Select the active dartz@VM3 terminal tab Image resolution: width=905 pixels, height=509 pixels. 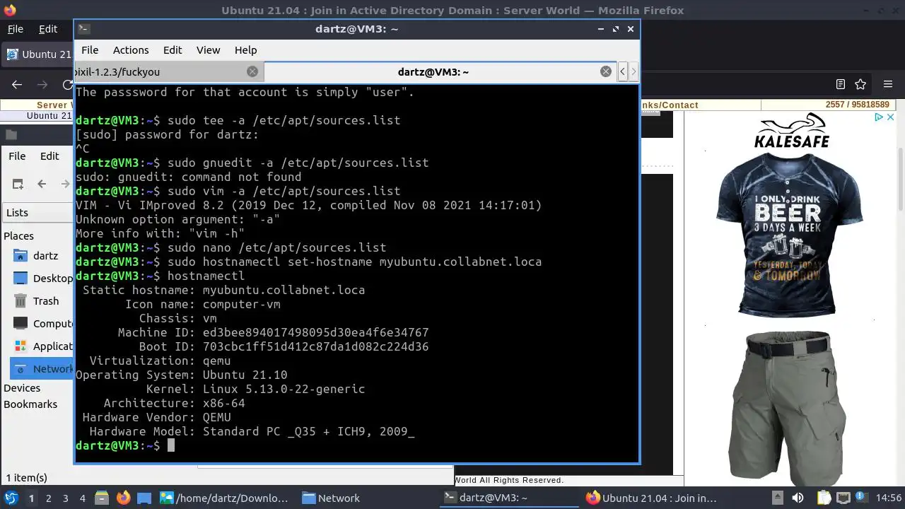[438, 71]
